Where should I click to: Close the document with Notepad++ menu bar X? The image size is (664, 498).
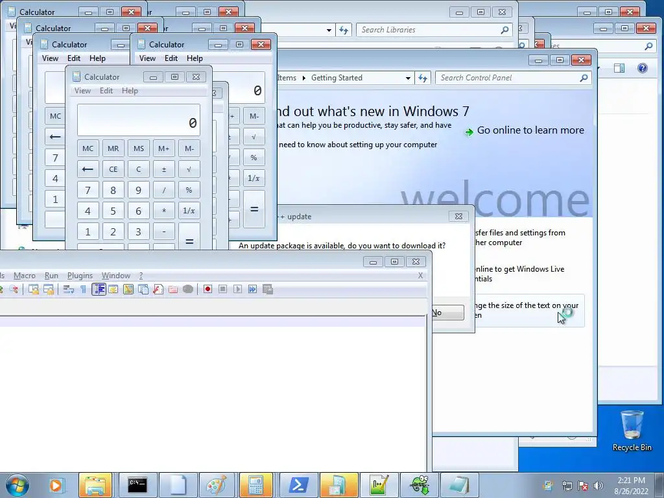(x=420, y=275)
